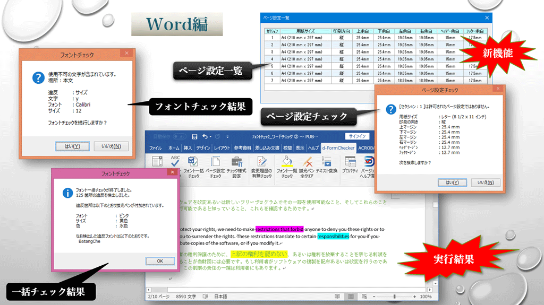The height and width of the screenshot is (305, 544).
Task: Clear all highlights with 蛍光ペン全クリア
Action: tap(307, 162)
